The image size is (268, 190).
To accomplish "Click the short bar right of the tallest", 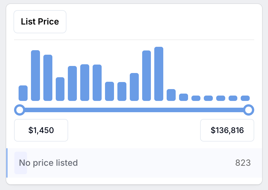I will 171,95.
